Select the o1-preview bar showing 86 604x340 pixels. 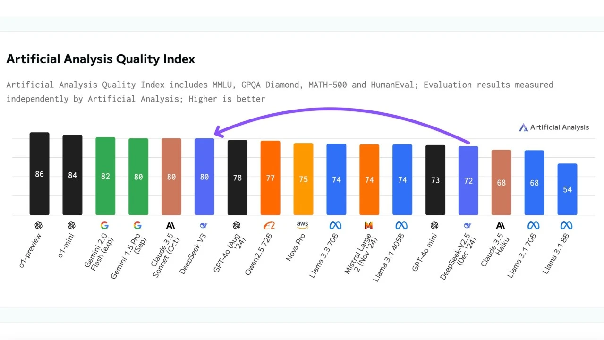pos(39,173)
